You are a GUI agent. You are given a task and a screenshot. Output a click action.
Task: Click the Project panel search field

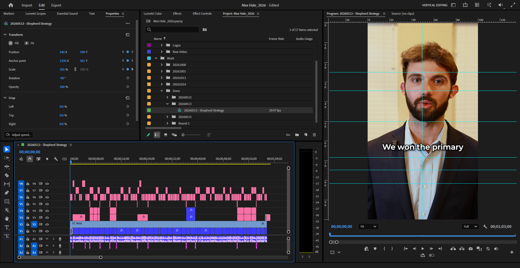(172, 30)
